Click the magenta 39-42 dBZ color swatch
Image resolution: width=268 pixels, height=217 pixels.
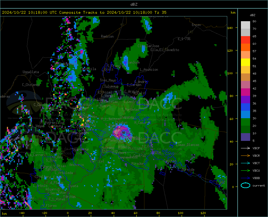pyautogui.click(x=245, y=92)
